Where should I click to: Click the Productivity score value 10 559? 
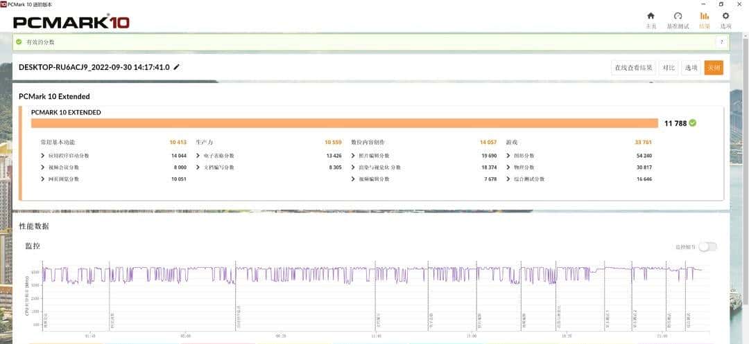333,142
